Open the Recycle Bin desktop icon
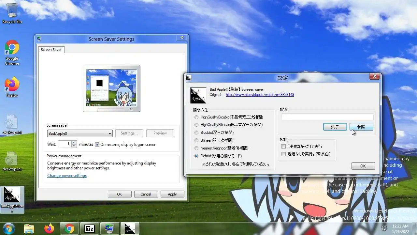417x235 pixels. coord(12,13)
